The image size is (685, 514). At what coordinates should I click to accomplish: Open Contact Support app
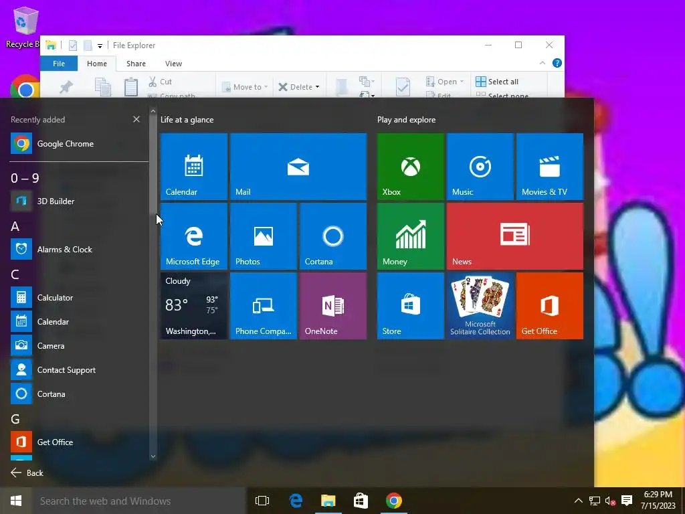pos(79,369)
